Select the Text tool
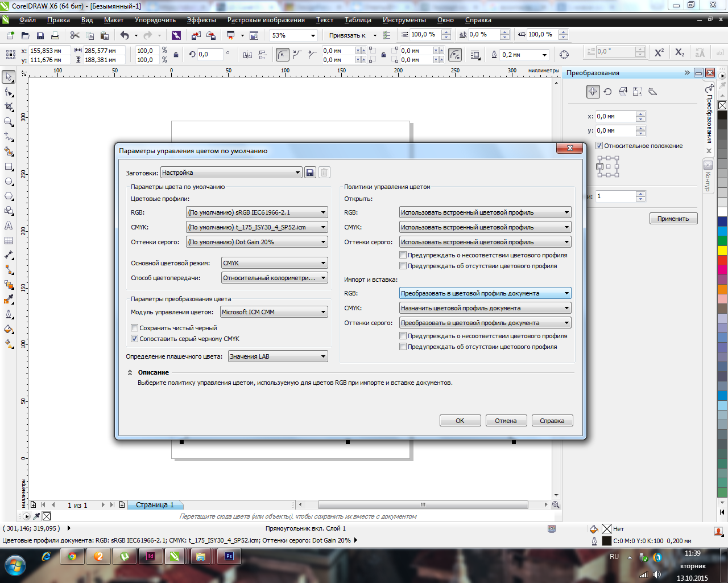Viewport: 728px width, 583px height. [x=9, y=225]
